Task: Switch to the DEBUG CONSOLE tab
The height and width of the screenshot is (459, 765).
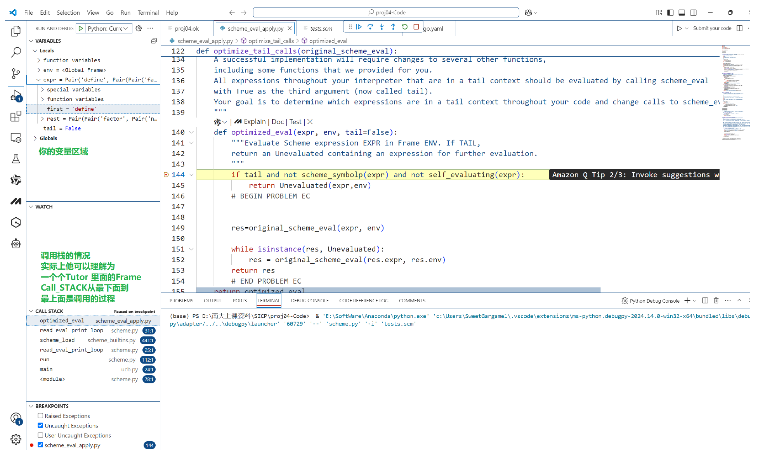Action: click(309, 300)
